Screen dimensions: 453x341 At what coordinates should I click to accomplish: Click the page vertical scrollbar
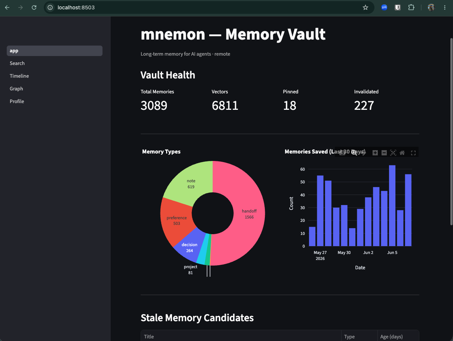coord(451,131)
